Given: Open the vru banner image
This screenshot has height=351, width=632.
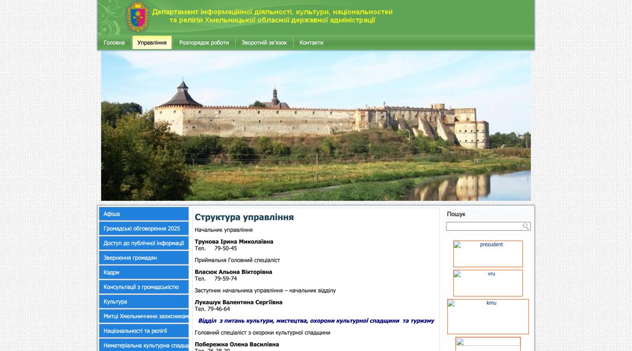Looking at the screenshot, I should coord(488,283).
